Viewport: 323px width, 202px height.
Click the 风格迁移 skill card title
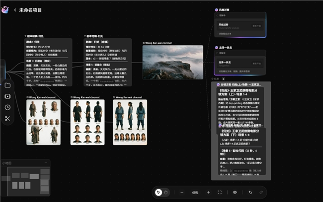pos(224,24)
